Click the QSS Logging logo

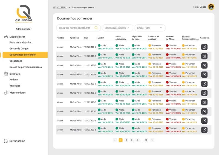coord(24,14)
